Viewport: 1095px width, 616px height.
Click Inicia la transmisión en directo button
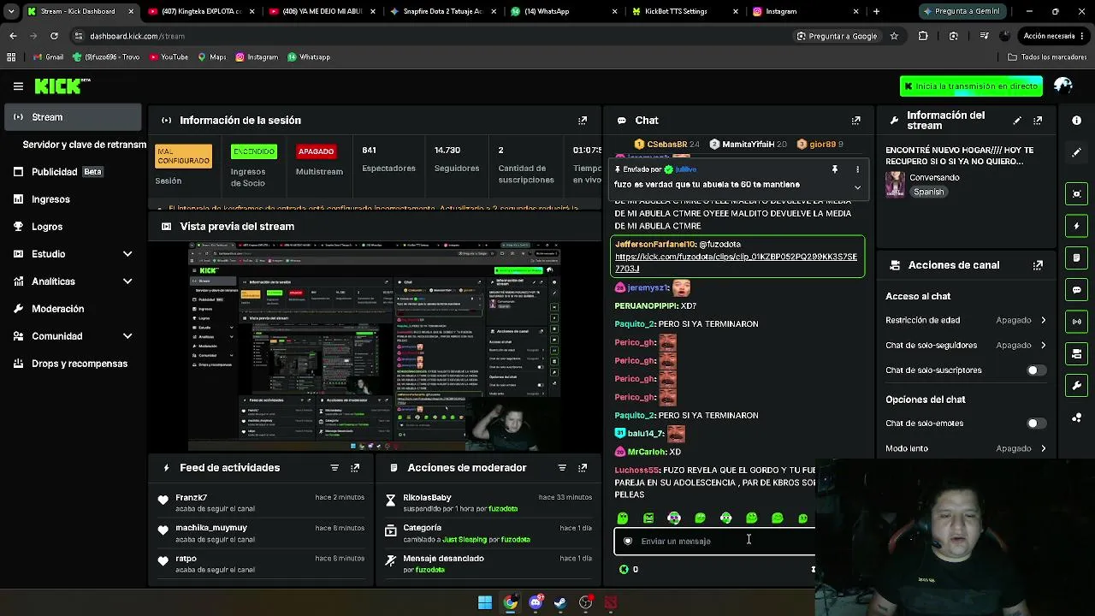pyautogui.click(x=971, y=86)
